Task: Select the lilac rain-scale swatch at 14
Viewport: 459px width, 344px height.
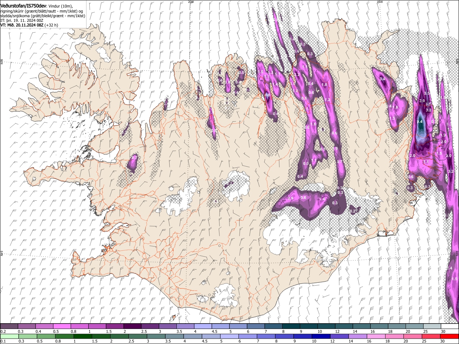Action: point(358,336)
